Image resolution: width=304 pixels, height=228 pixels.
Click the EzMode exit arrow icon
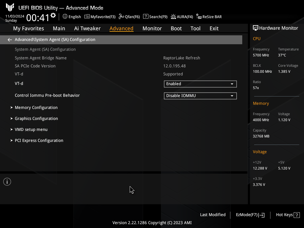[262, 215]
